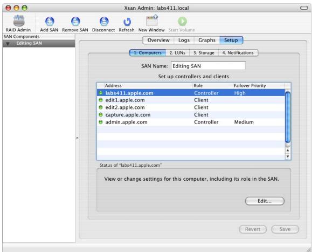312x252 pixels.
Task: Click the Revert button
Action: (253, 229)
